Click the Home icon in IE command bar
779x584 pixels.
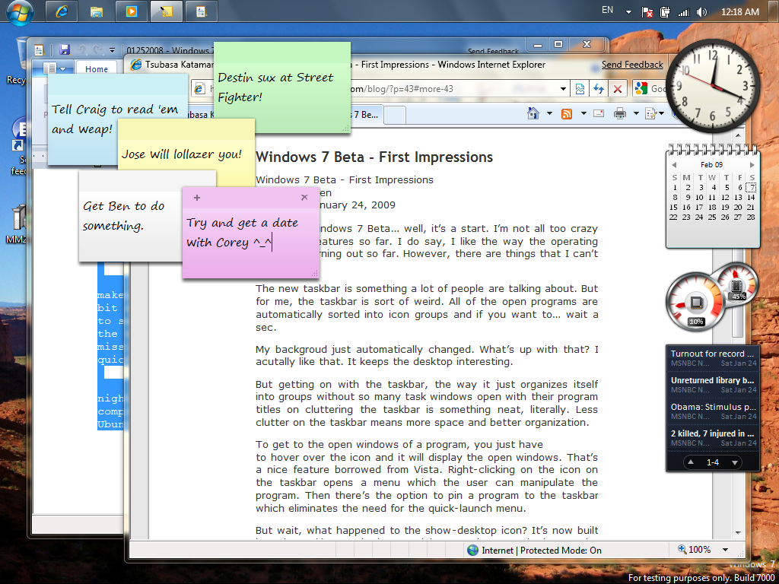point(533,114)
